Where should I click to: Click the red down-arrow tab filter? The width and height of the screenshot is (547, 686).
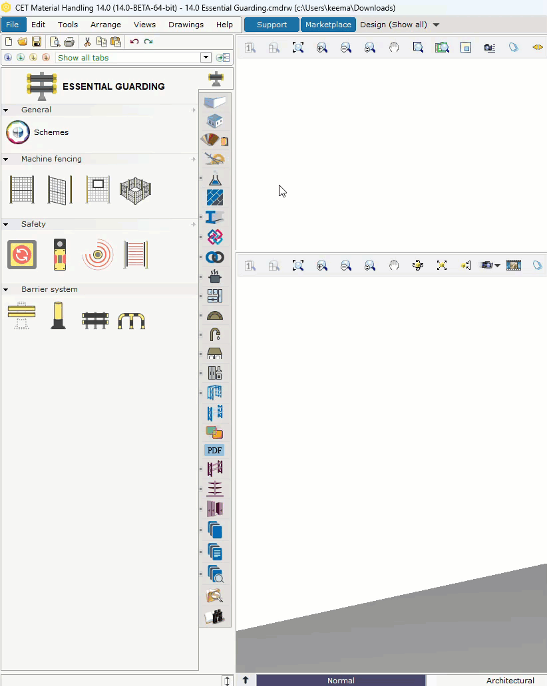[x=45, y=57]
